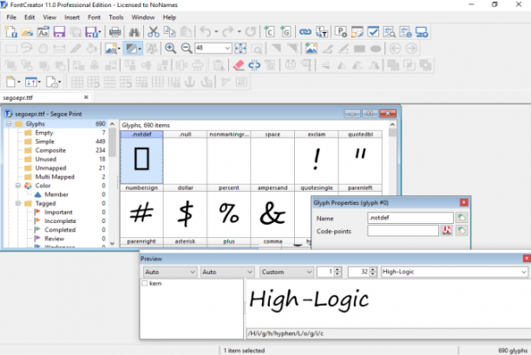This screenshot has width=531, height=355.
Task: Click the glyph string /H/i/g/h/hyphen/L/o/g/i/c field
Action: tap(389, 333)
